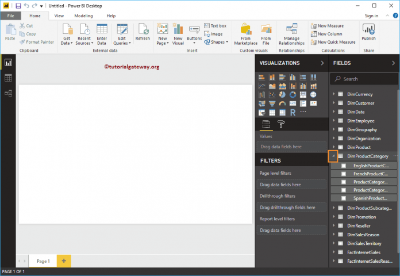The image size is (400, 276).
Task: Click Sign in link
Action: 371,16
